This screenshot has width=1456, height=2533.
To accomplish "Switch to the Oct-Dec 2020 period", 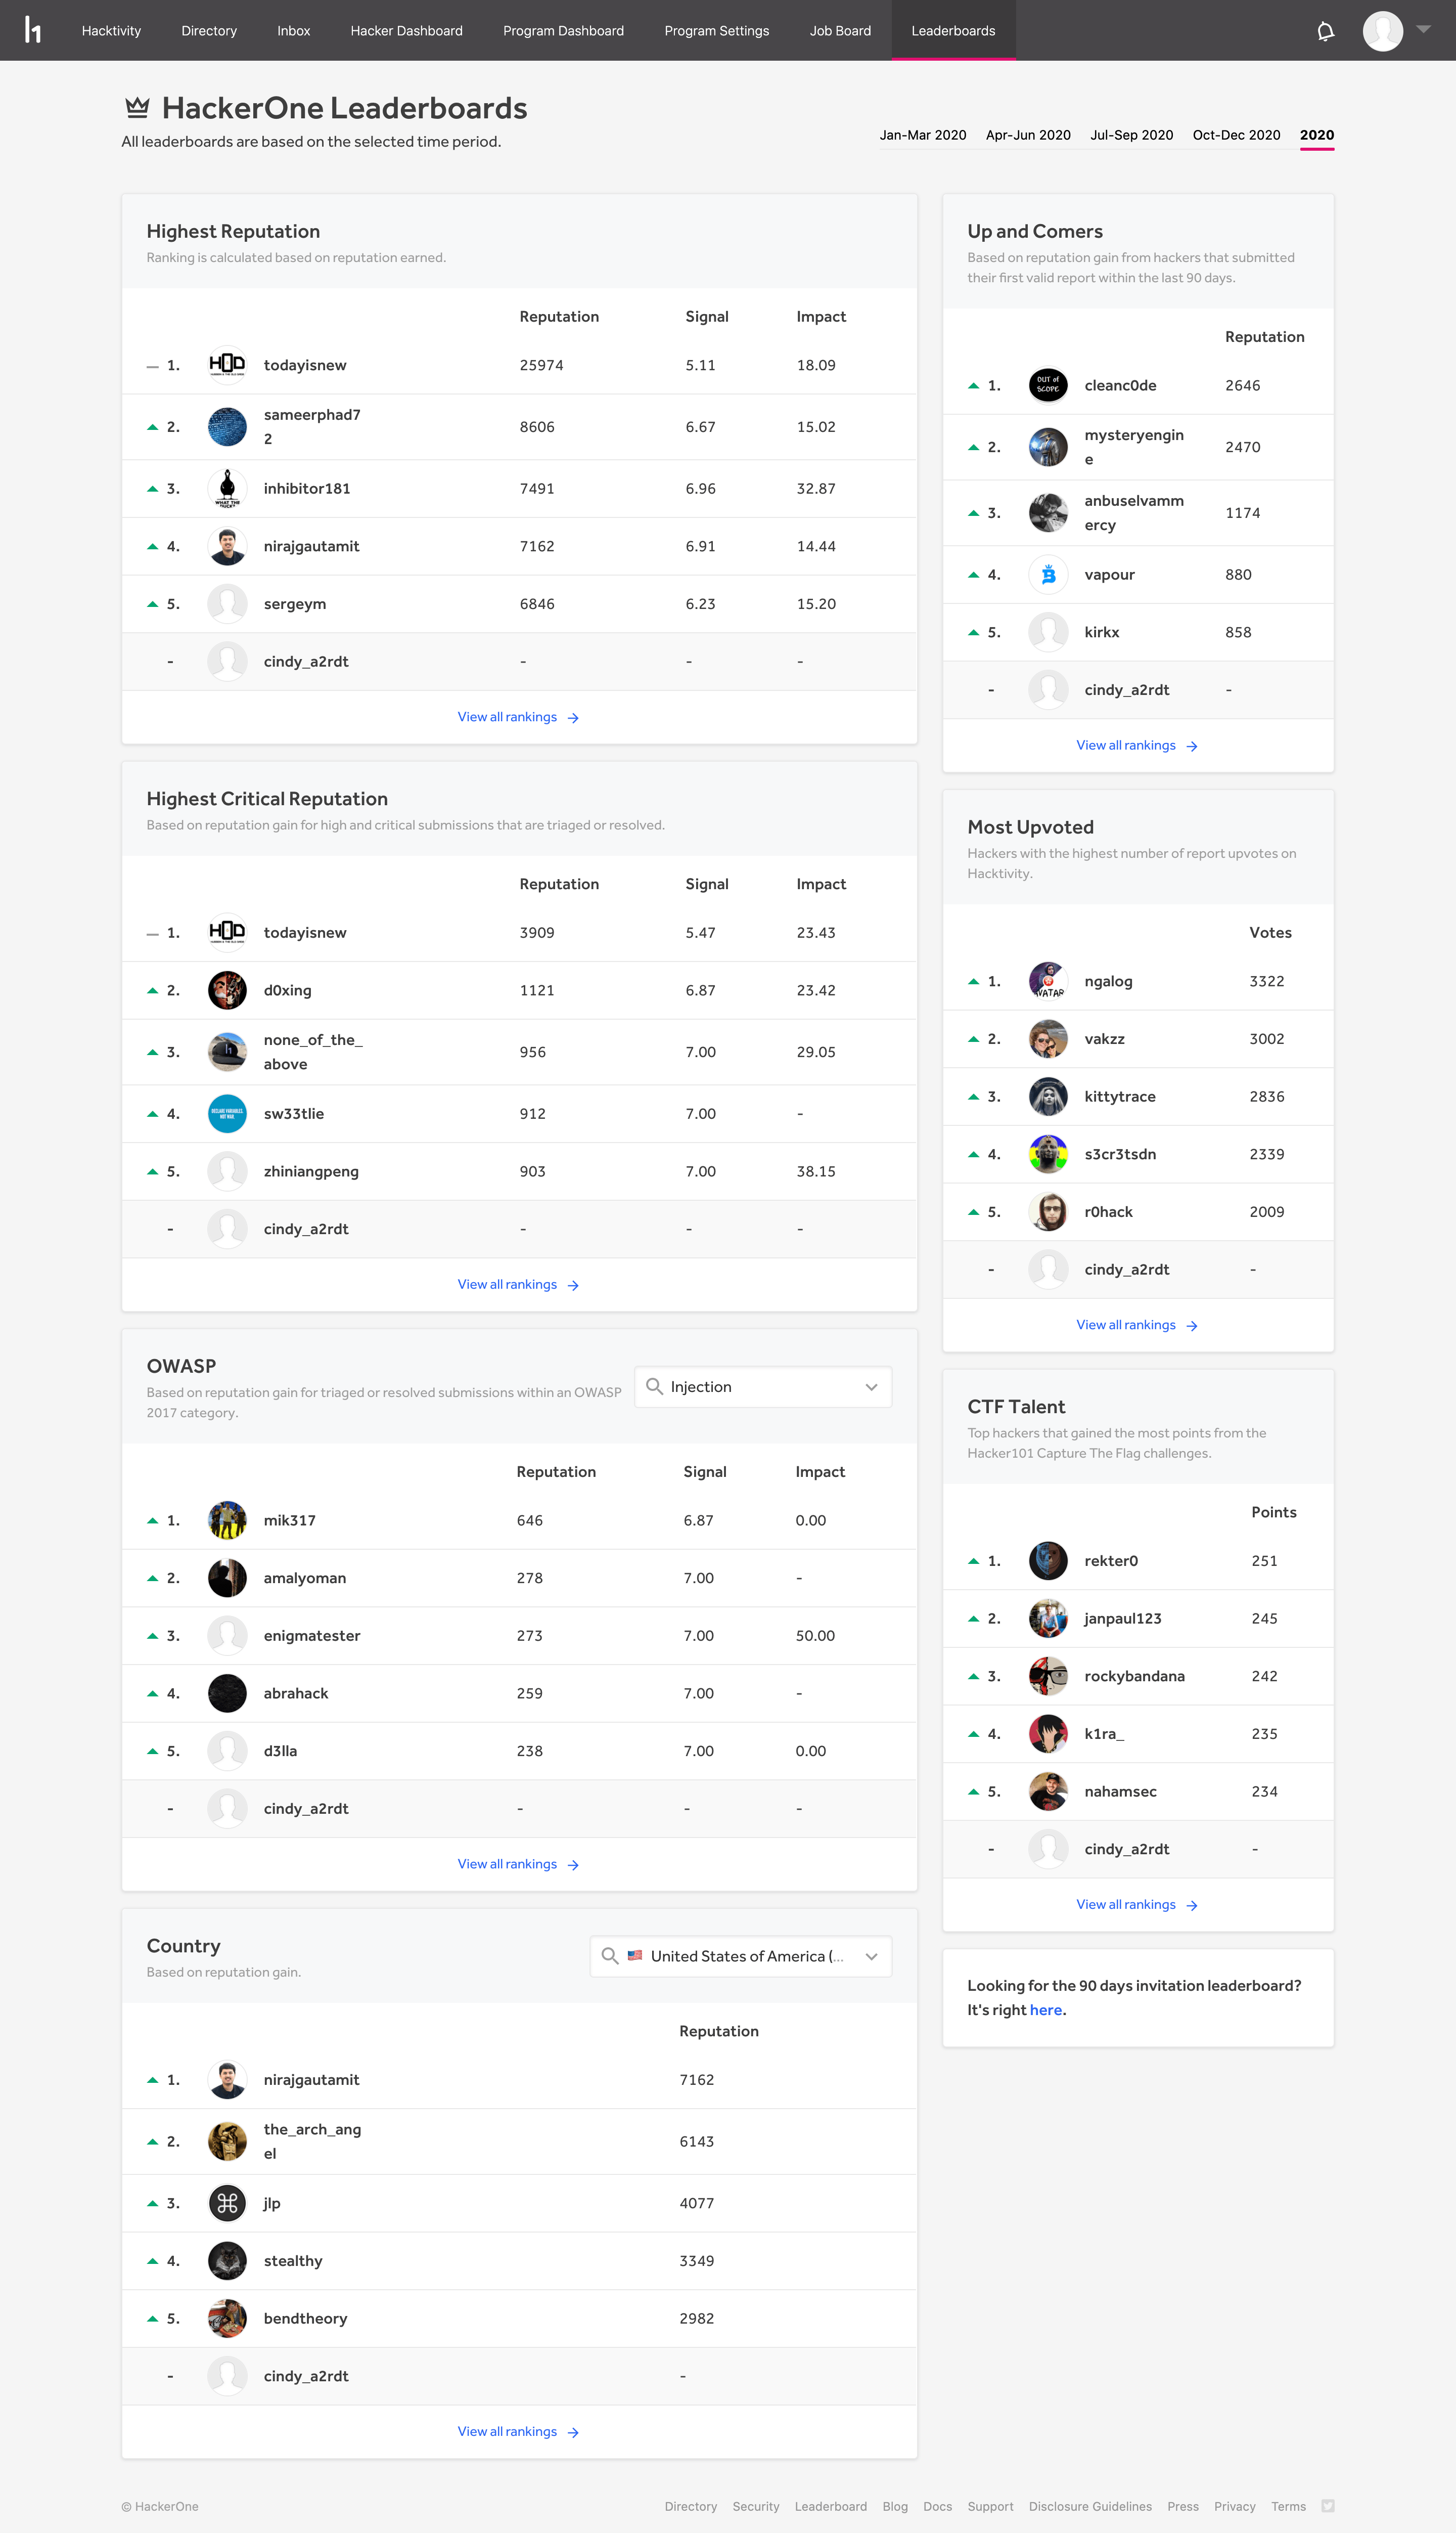I will (x=1236, y=135).
